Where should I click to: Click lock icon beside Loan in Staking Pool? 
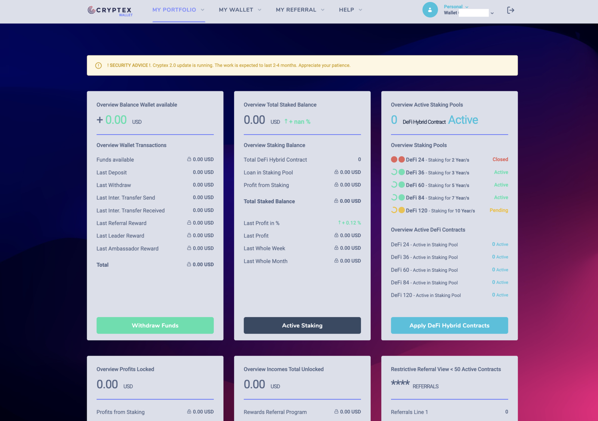coord(336,172)
